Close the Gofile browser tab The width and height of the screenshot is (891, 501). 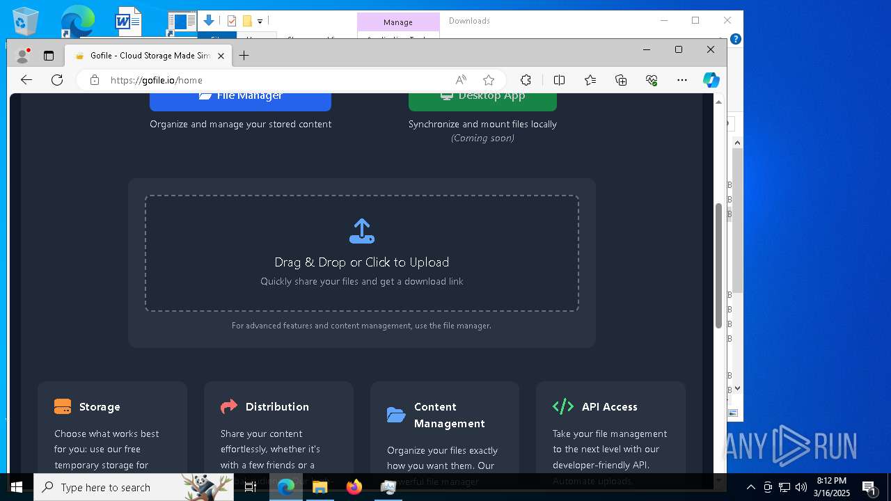222,56
